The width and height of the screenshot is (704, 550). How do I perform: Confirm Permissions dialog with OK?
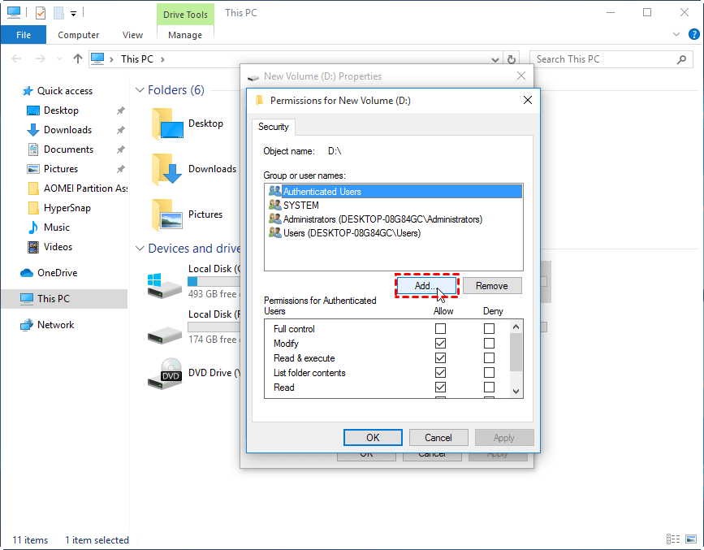[373, 438]
